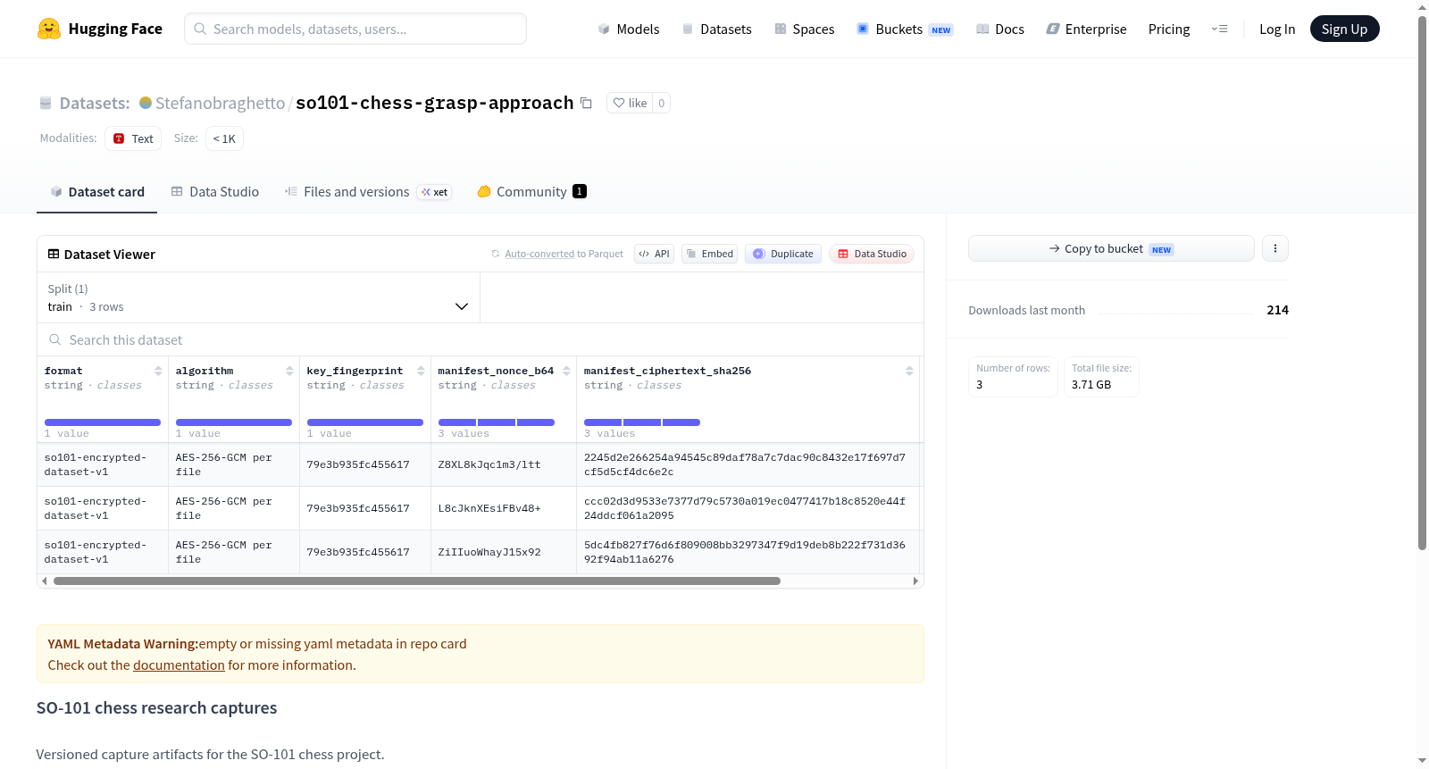Click the key_fingerprint column distribution bar
Screen dimensions: 1429x769
(365, 422)
